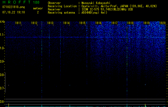Click the 1920 time marker
This screenshot has height=107, width=168.
pos(163,23)
